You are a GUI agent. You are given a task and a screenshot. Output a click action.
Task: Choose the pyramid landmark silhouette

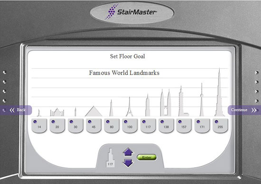coord(93,111)
